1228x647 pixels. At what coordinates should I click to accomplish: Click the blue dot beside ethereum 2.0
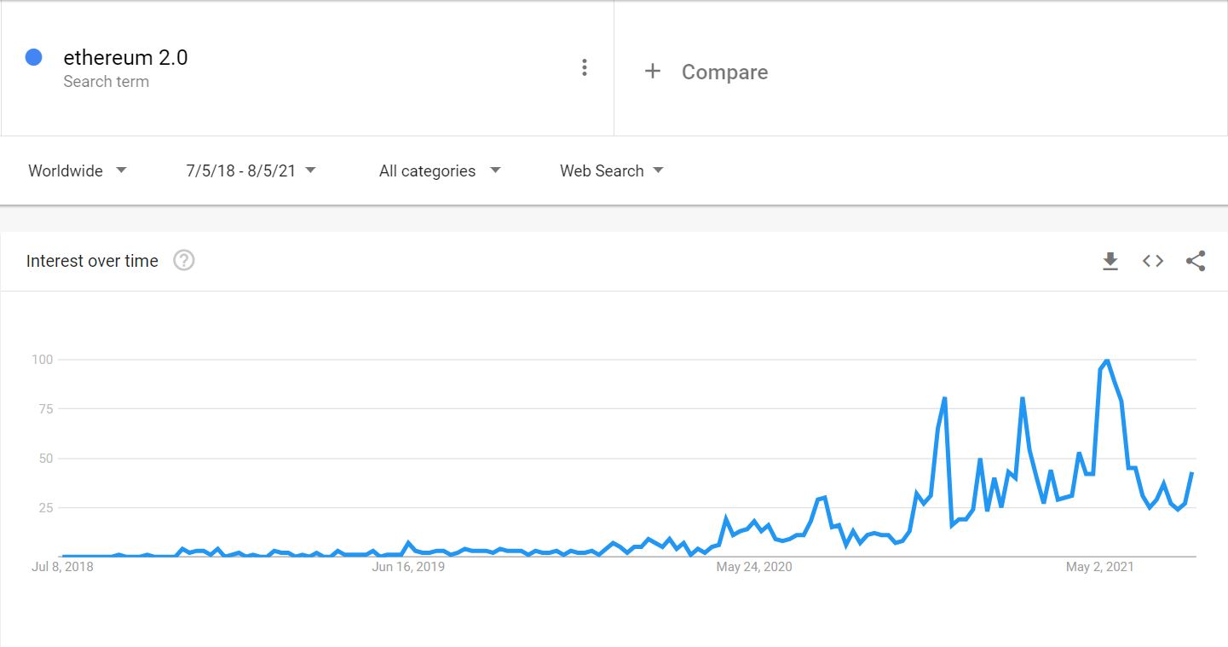tap(34, 58)
